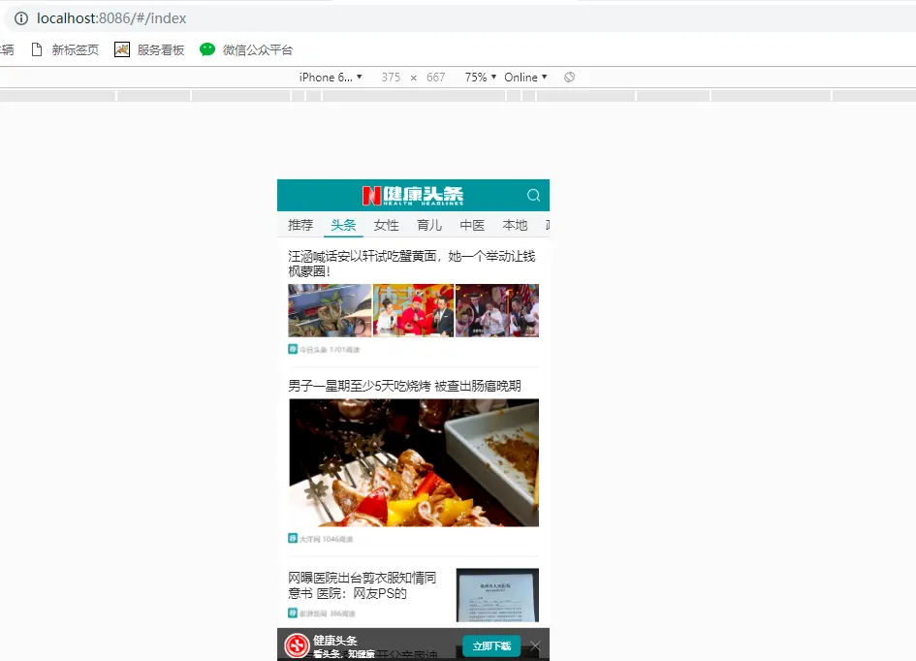Screen dimensions: 916x661
Task: Click the crab photo thumbnail
Action: (x=330, y=311)
